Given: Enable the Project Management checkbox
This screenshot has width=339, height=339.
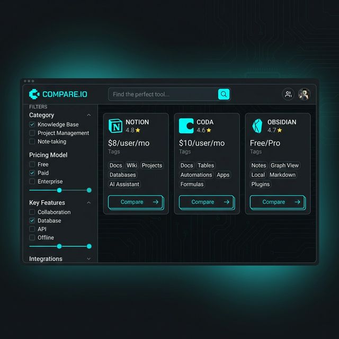Looking at the screenshot, I should [x=32, y=133].
